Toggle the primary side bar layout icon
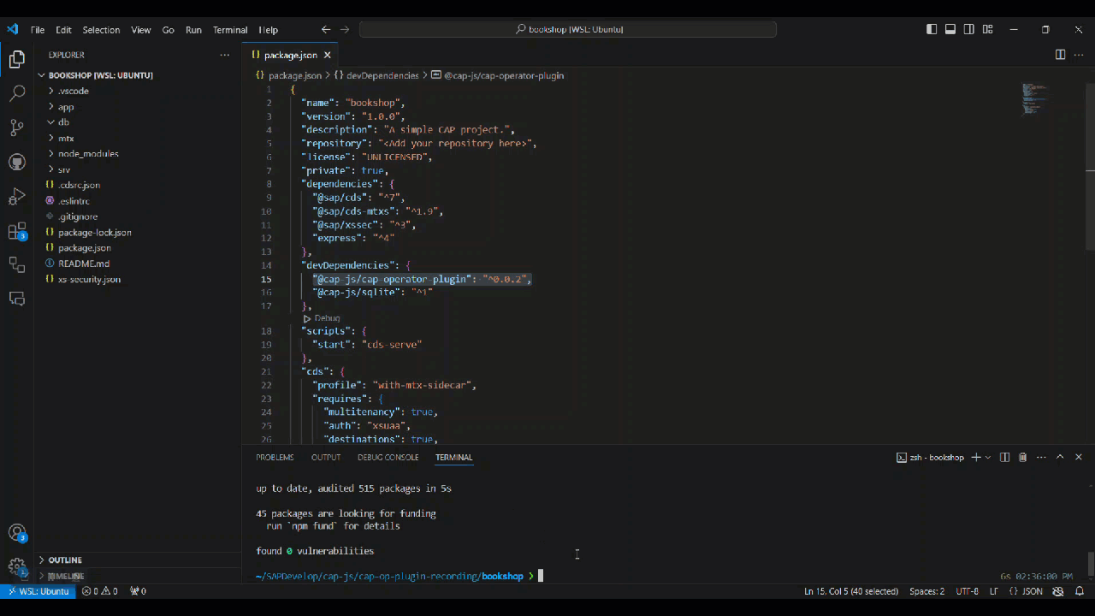 pyautogui.click(x=932, y=29)
